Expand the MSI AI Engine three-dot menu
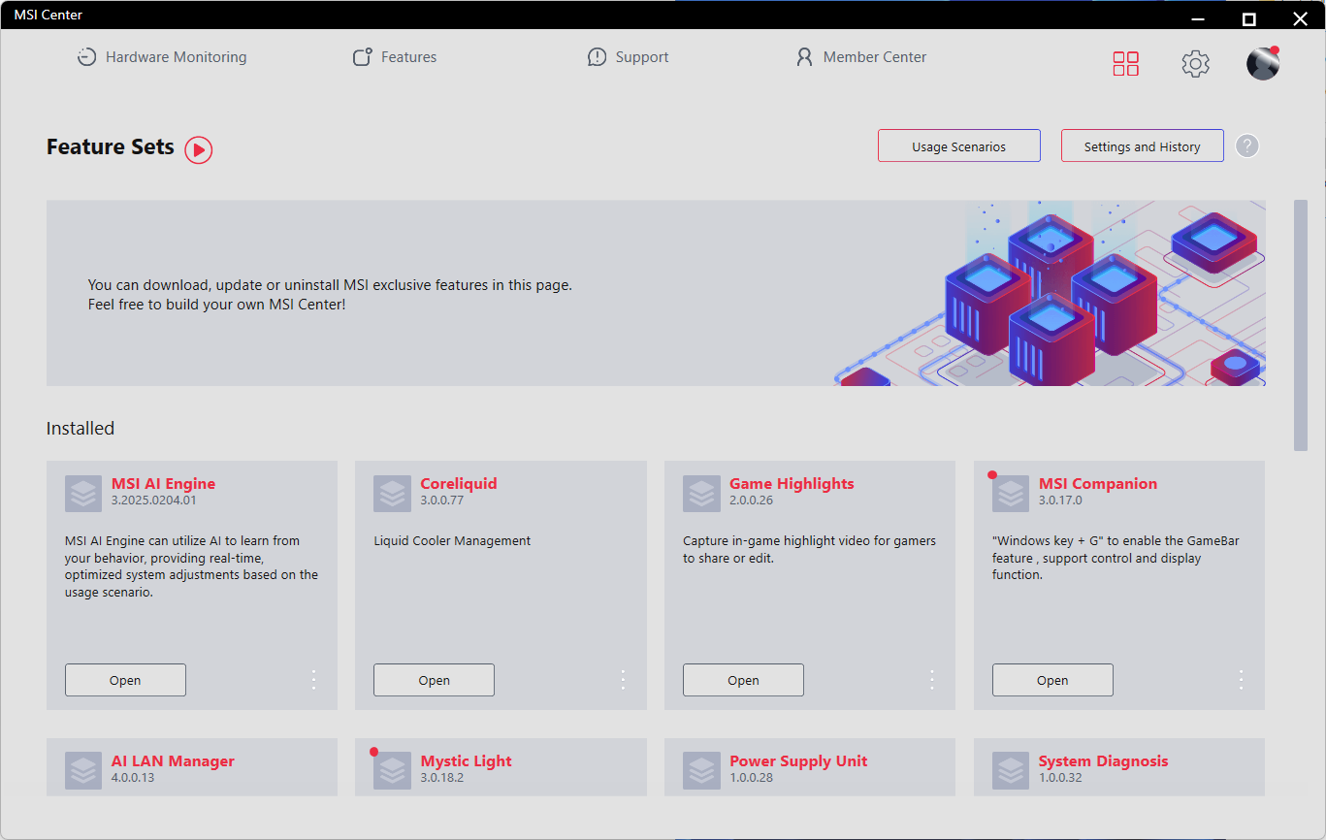The width and height of the screenshot is (1326, 840). click(313, 680)
